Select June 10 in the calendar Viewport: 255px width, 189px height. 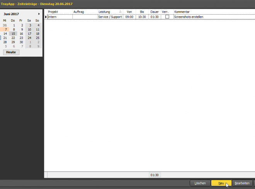pyautogui.click(x=29, y=29)
